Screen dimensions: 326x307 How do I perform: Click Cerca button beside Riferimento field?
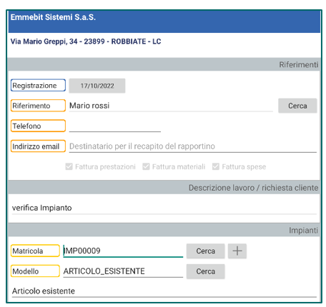pos(297,106)
